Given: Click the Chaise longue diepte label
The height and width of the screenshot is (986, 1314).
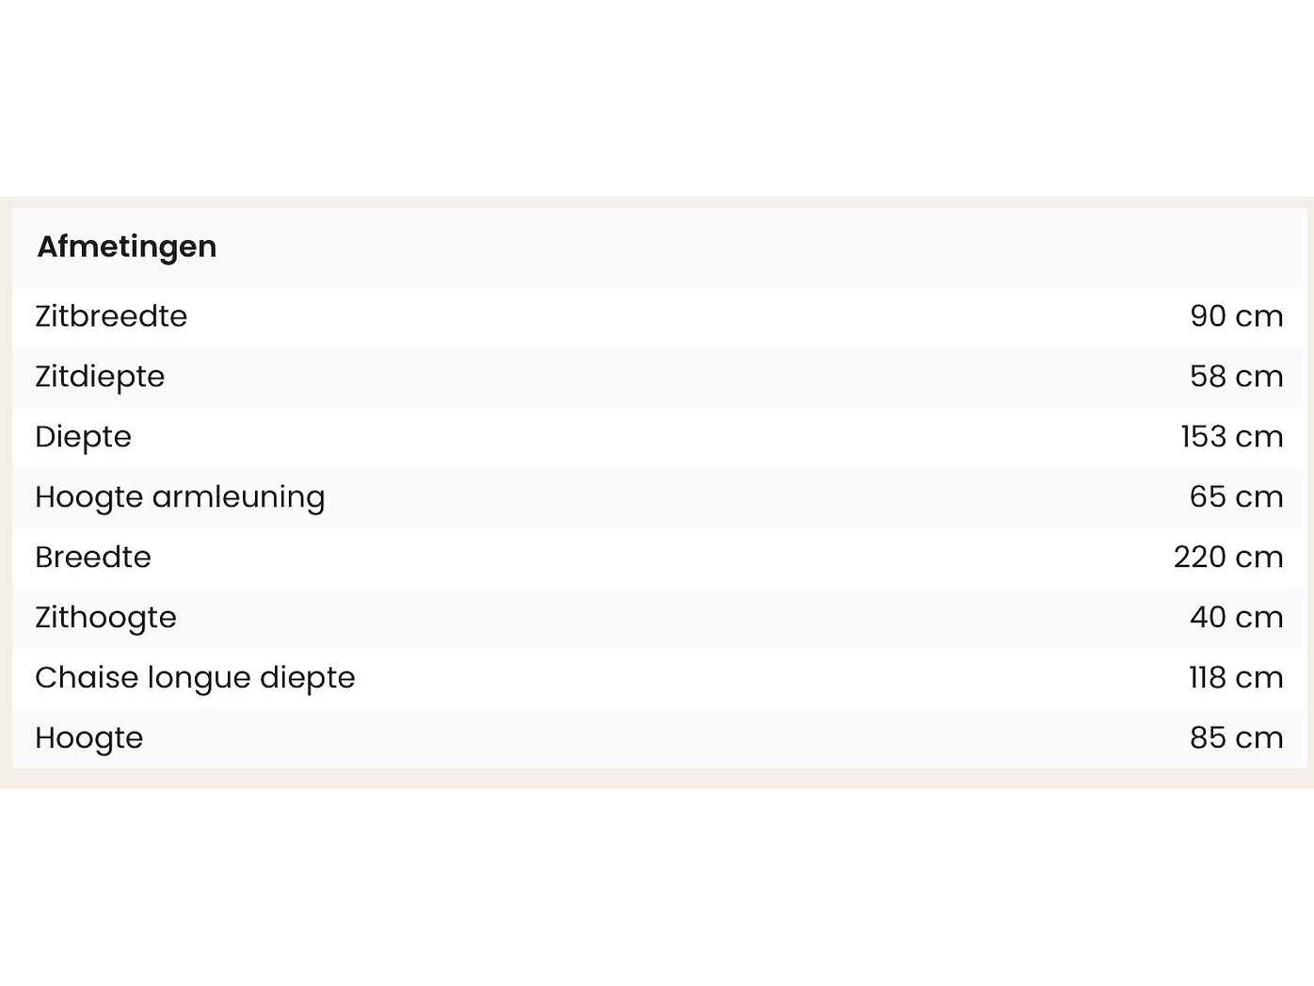Looking at the screenshot, I should coord(195,678).
